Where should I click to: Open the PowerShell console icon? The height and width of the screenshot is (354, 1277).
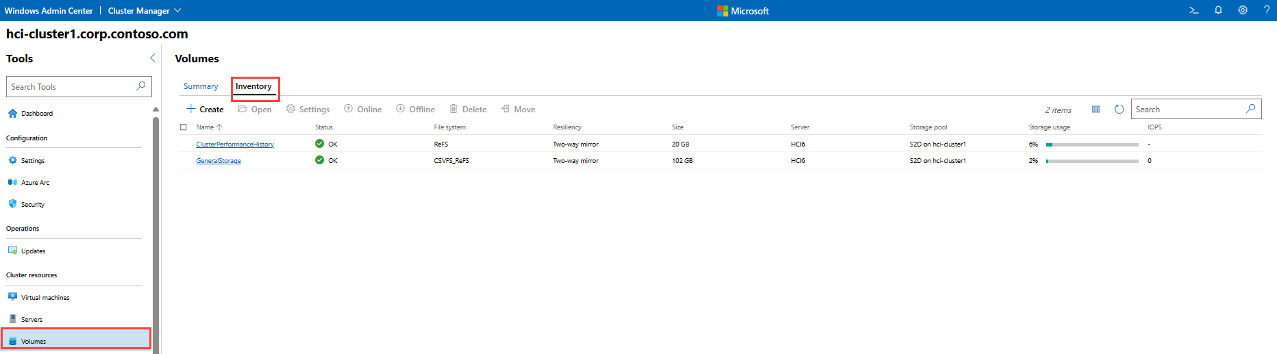point(1193,10)
